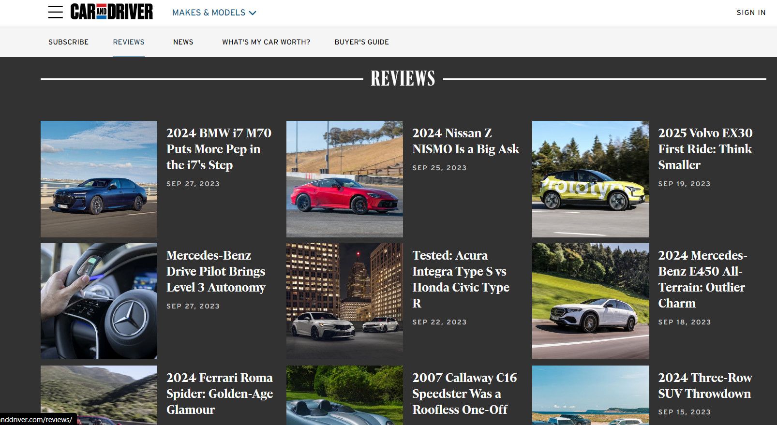
Task: Expand the Makes & Models dropdown
Action: 214,13
